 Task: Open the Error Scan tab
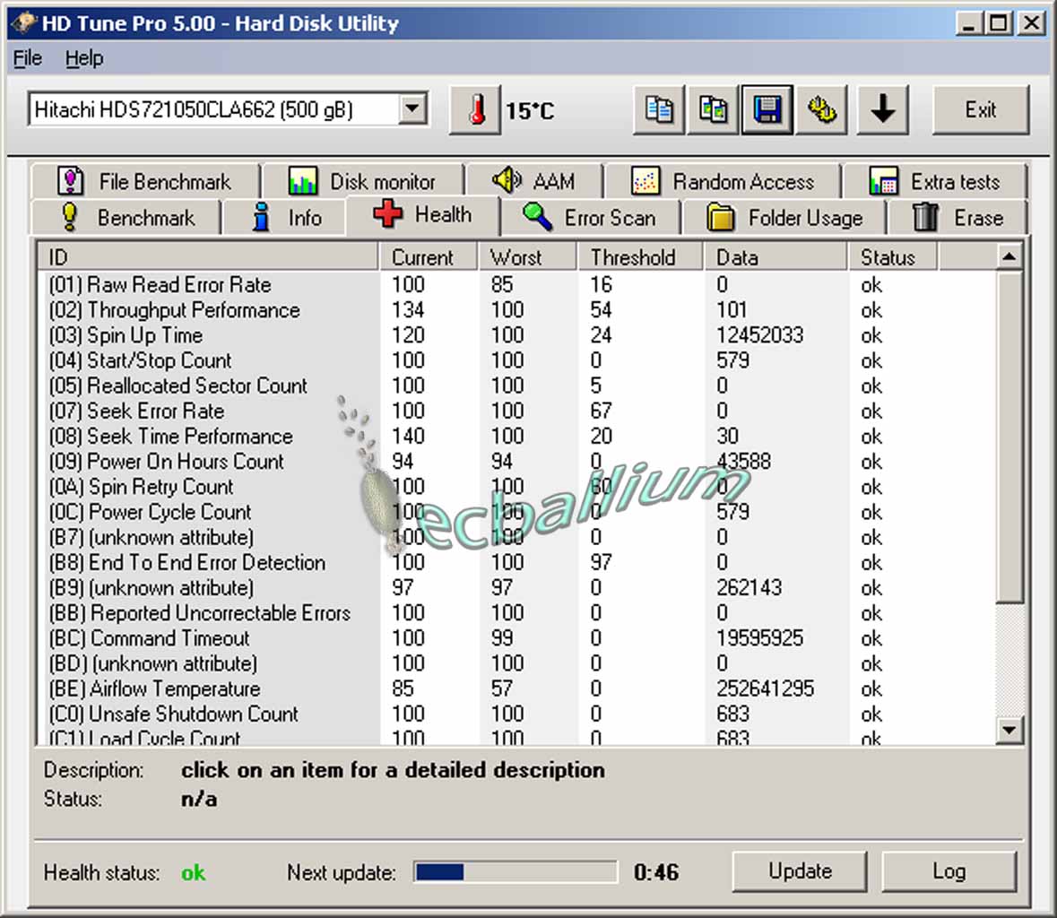click(x=590, y=218)
